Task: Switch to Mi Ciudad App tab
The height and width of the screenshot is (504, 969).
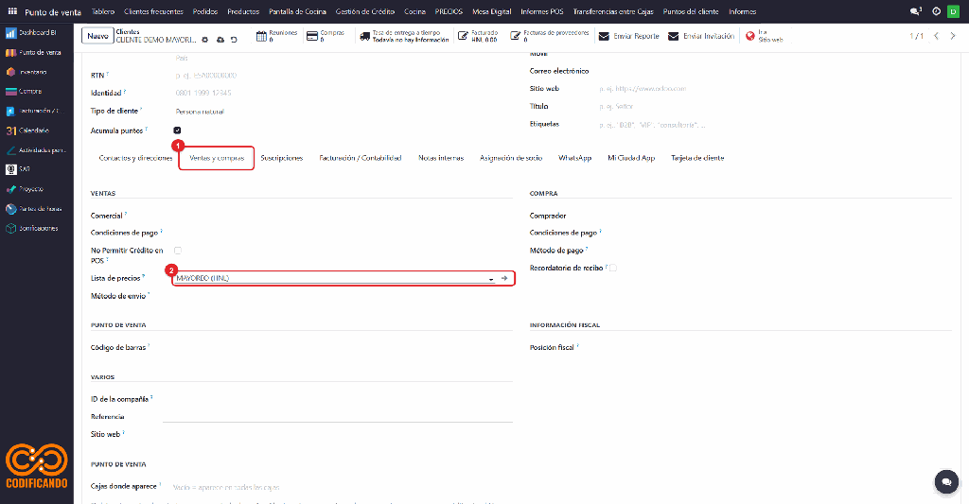Action: click(x=631, y=158)
